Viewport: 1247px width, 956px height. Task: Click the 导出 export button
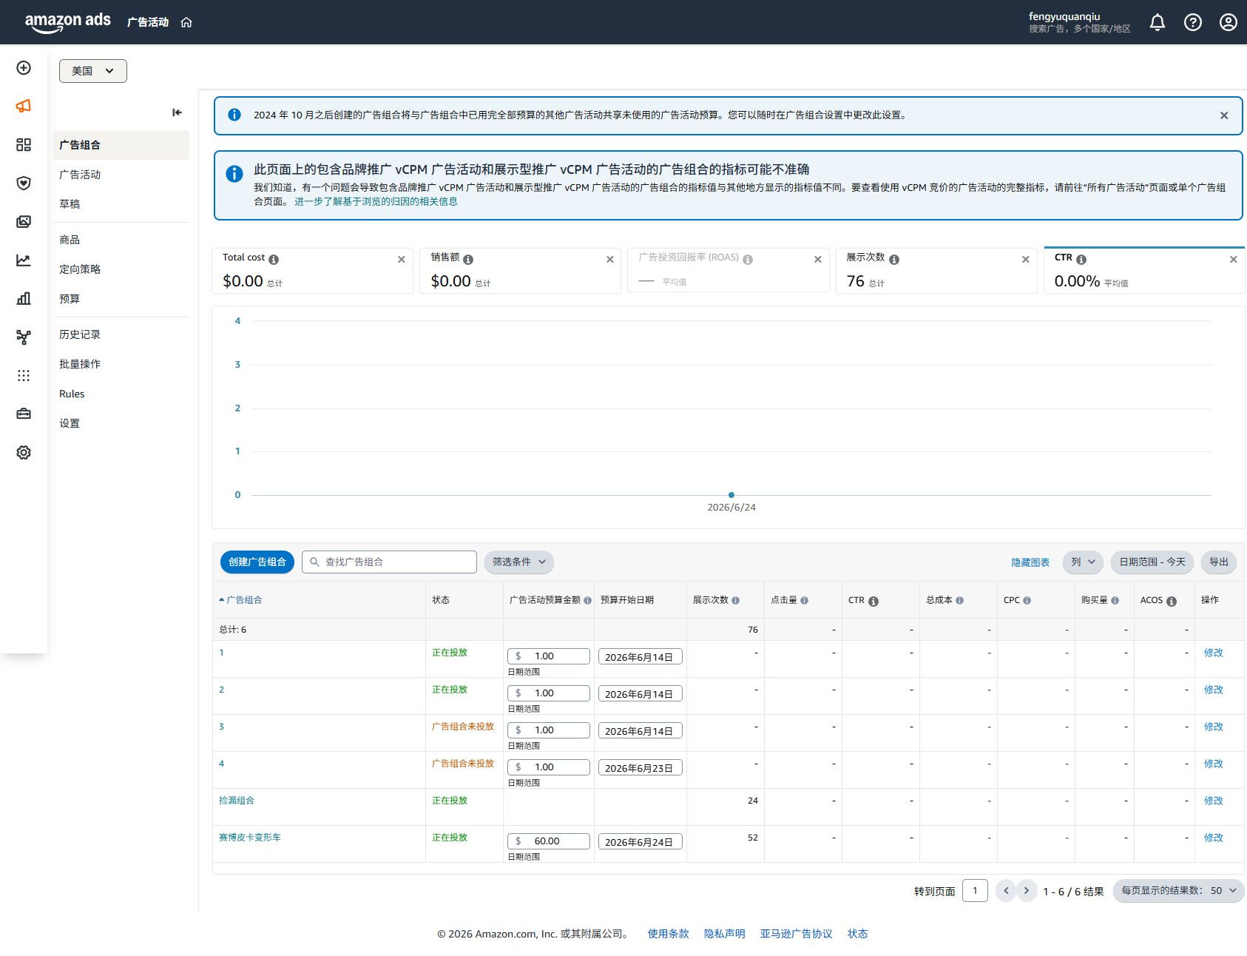[x=1219, y=562]
